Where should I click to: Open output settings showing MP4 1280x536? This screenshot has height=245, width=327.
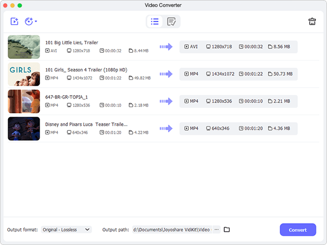click(238, 101)
